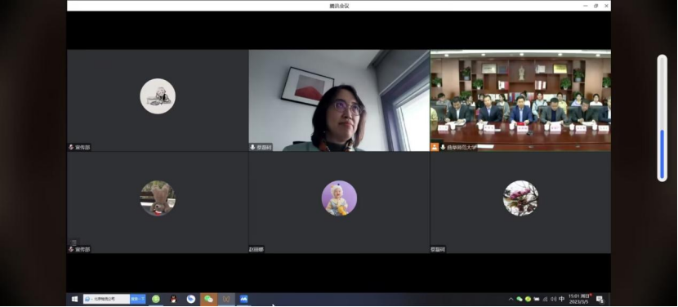This screenshot has width=678, height=307.
Task: Click the blue search button beside search box
Action: point(138,299)
